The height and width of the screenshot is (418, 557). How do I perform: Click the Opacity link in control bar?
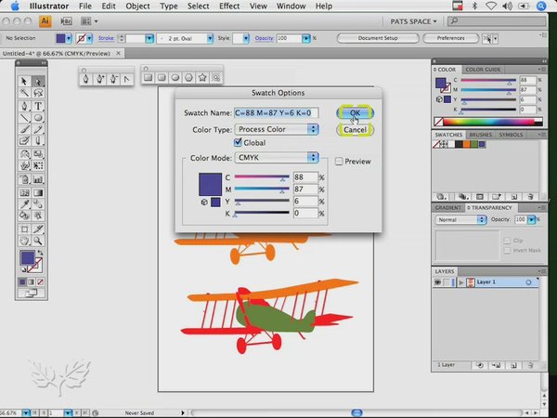[x=265, y=38]
